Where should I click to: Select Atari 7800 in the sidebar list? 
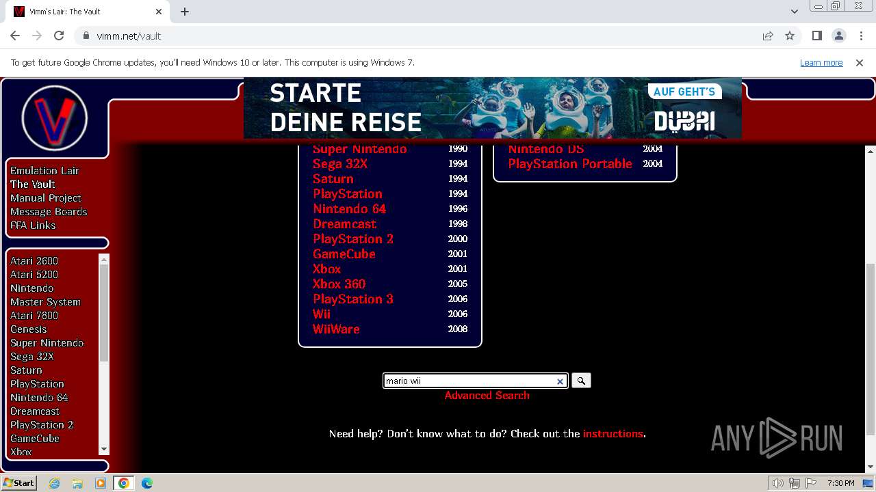pyautogui.click(x=34, y=315)
